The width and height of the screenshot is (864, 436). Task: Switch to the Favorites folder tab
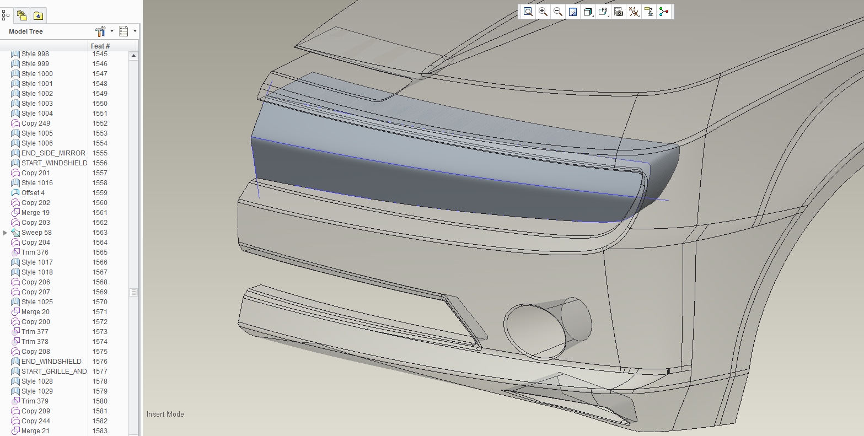coord(38,15)
